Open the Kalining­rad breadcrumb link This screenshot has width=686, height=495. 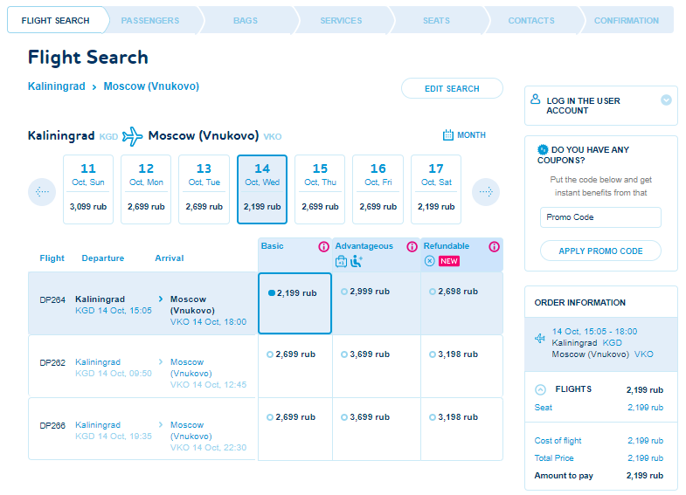tap(57, 86)
